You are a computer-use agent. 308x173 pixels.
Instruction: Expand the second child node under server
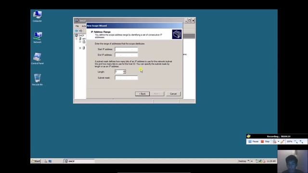click(80, 48)
